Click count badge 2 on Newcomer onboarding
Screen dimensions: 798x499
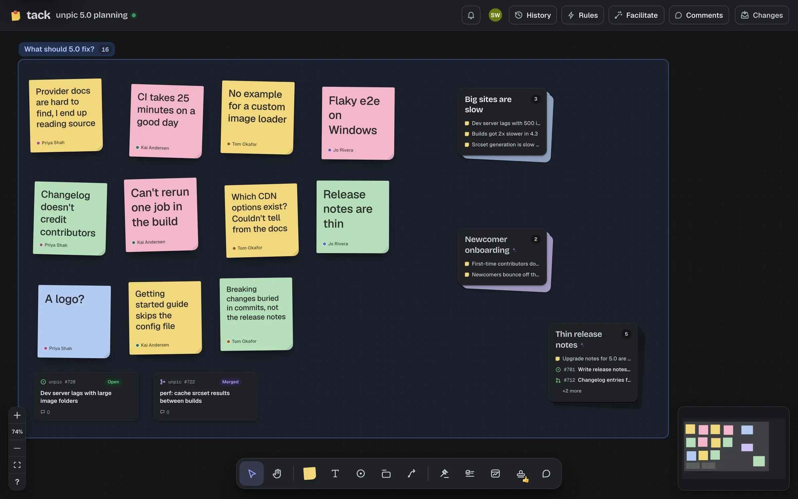535,239
